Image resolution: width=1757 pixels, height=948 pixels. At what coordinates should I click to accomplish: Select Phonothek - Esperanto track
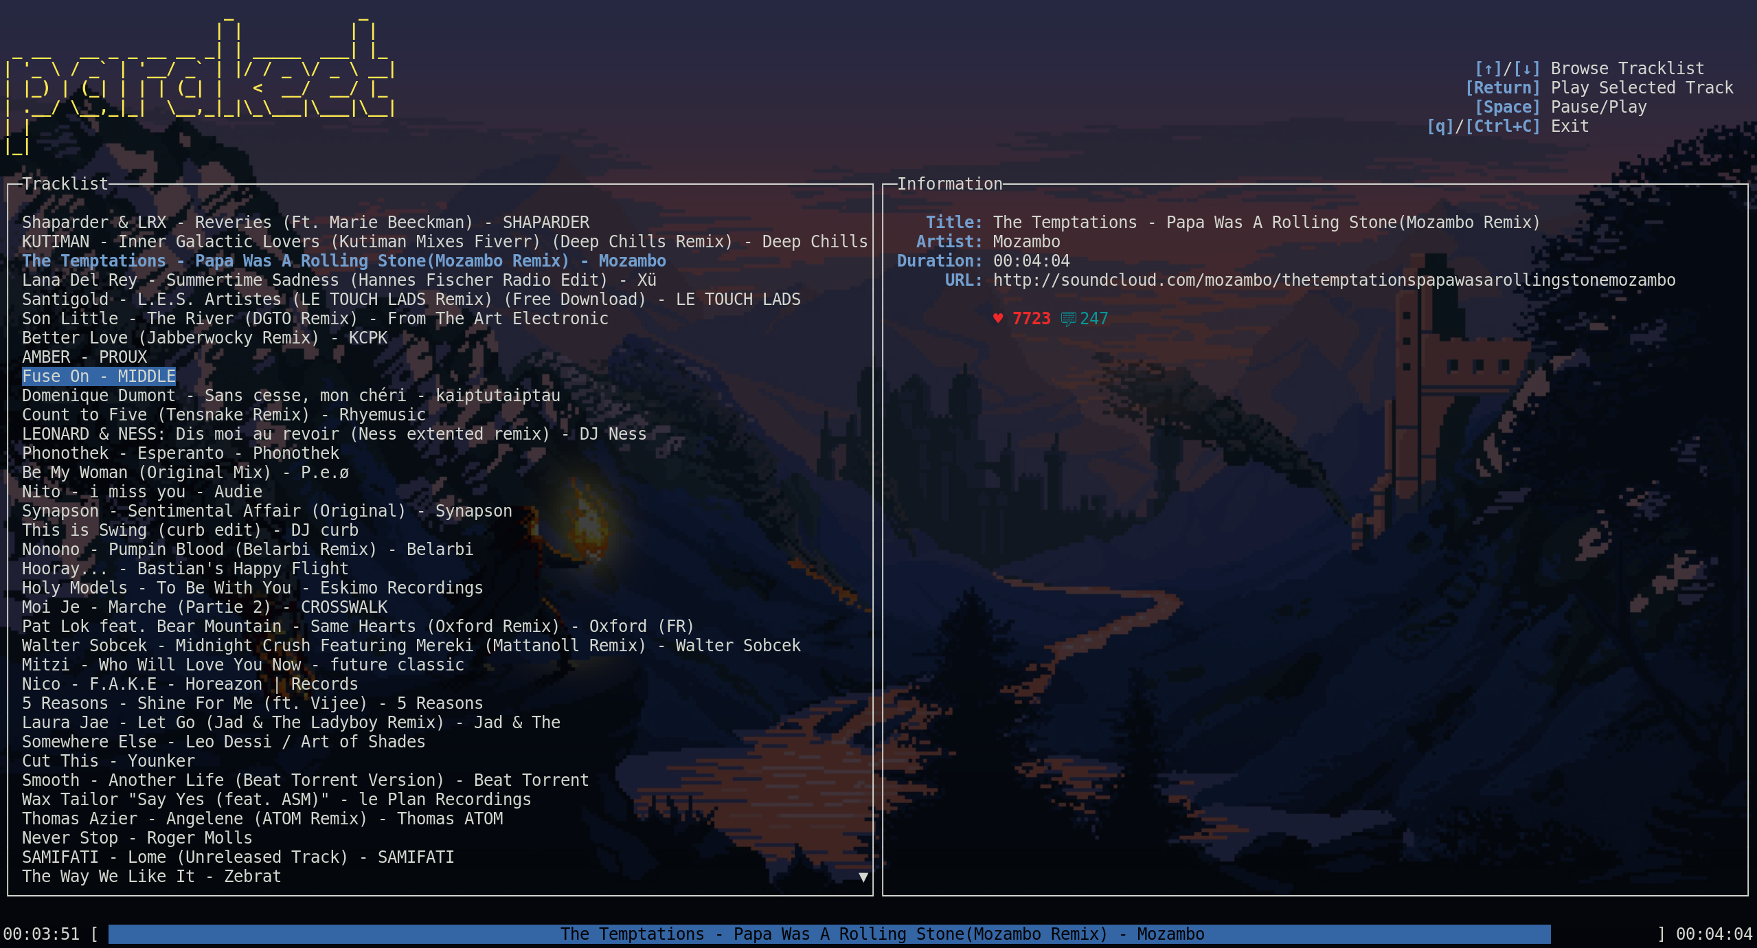tap(180, 453)
